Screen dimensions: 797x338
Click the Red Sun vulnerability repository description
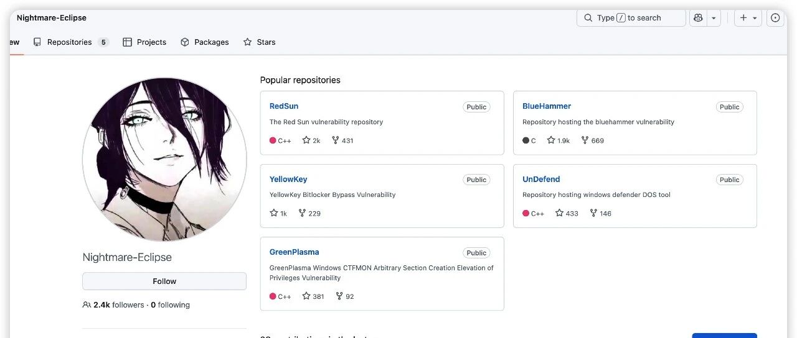pyautogui.click(x=326, y=122)
